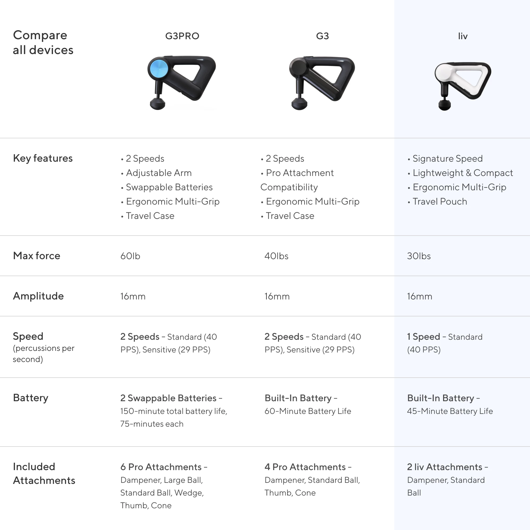The image size is (530, 530).
Task: Click the G3PRO device product image
Action: pyautogui.click(x=182, y=82)
